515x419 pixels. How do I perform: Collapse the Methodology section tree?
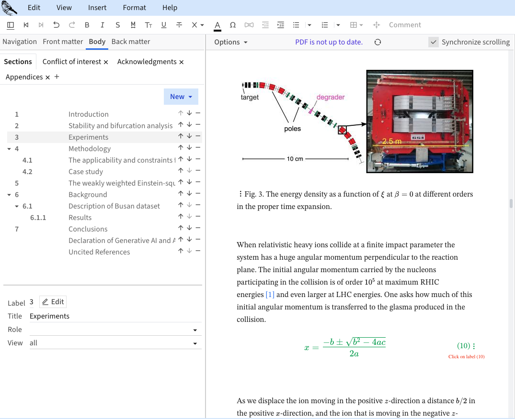[10, 149]
